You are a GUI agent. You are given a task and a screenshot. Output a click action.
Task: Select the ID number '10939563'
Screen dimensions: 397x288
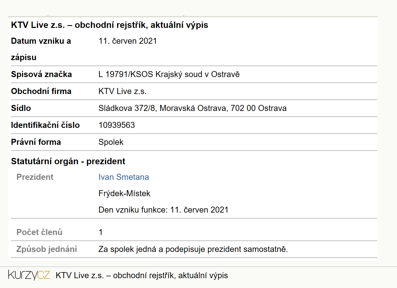pyautogui.click(x=117, y=125)
